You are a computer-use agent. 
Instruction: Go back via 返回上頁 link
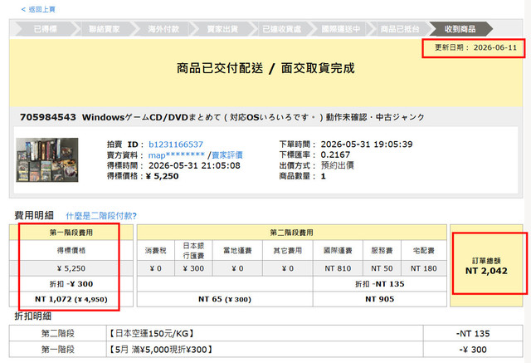38,9
